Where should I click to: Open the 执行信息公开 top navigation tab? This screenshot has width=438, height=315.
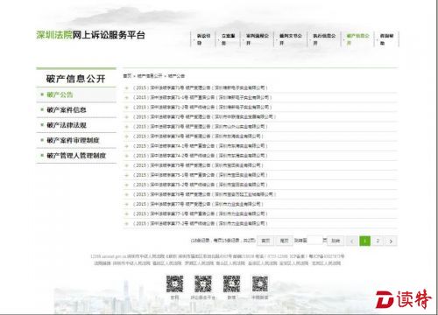(x=324, y=39)
